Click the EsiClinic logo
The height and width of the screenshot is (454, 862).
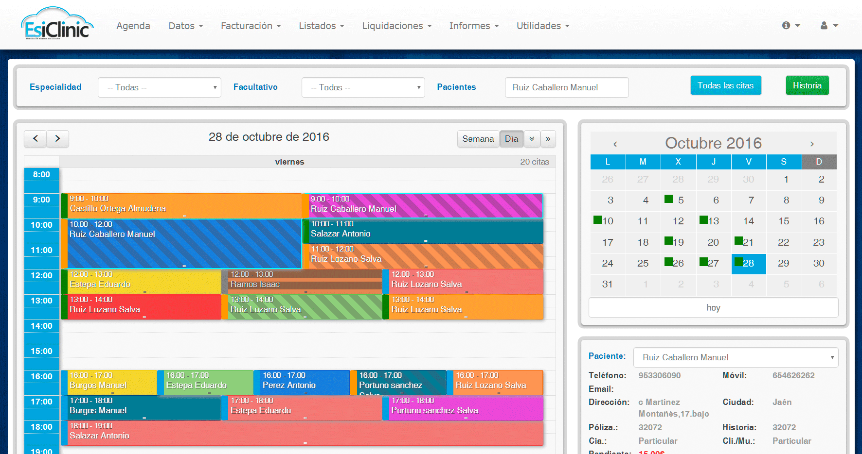pyautogui.click(x=57, y=24)
